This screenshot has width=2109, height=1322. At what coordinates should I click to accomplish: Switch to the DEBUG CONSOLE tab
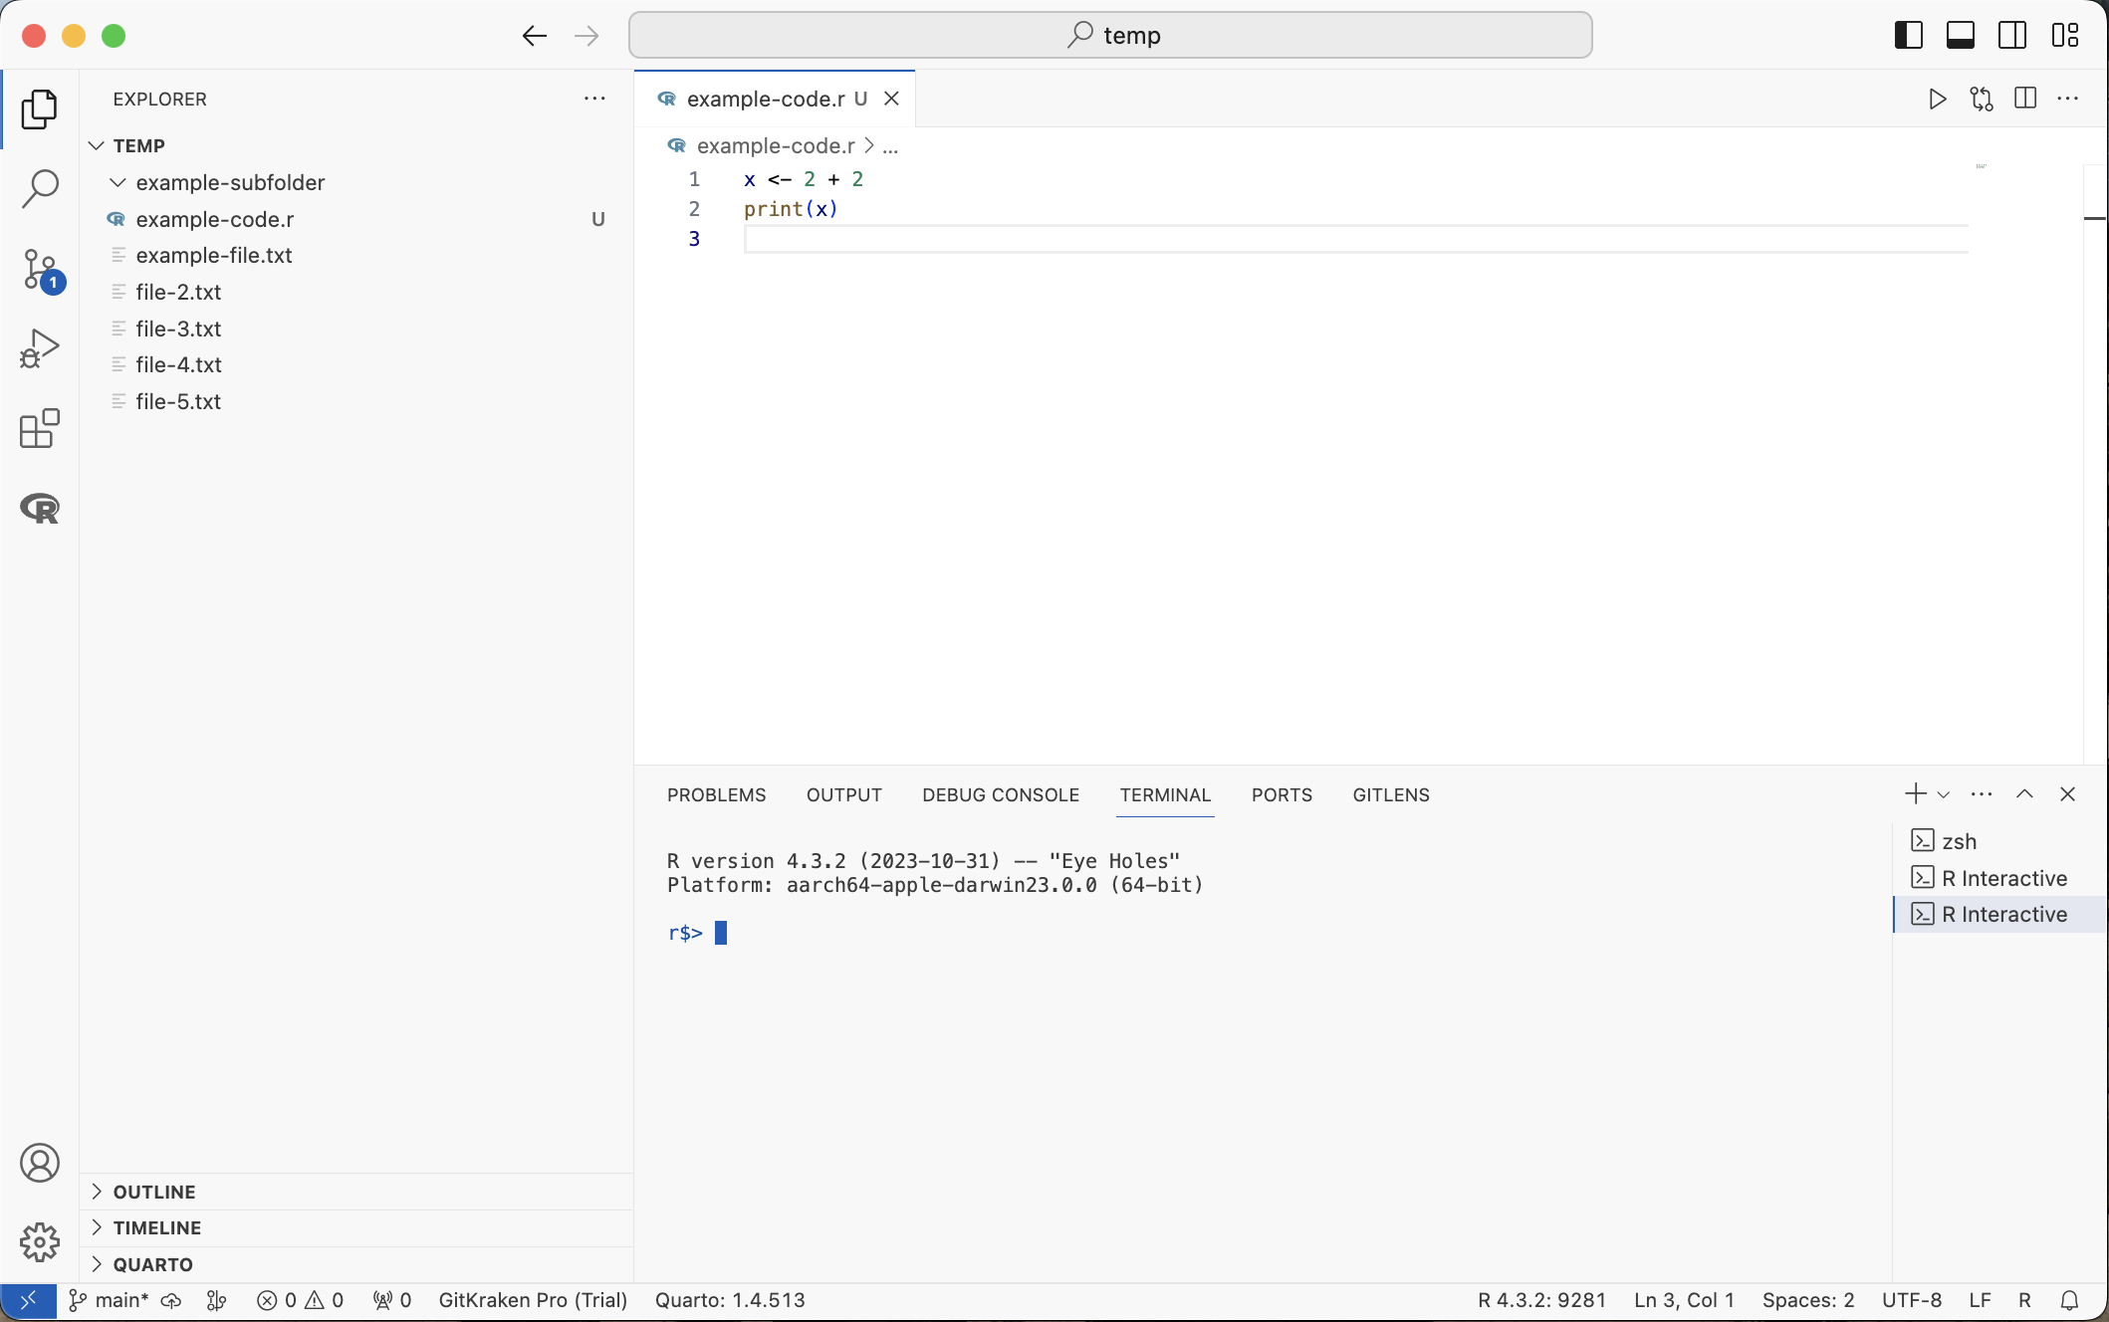(x=1000, y=794)
